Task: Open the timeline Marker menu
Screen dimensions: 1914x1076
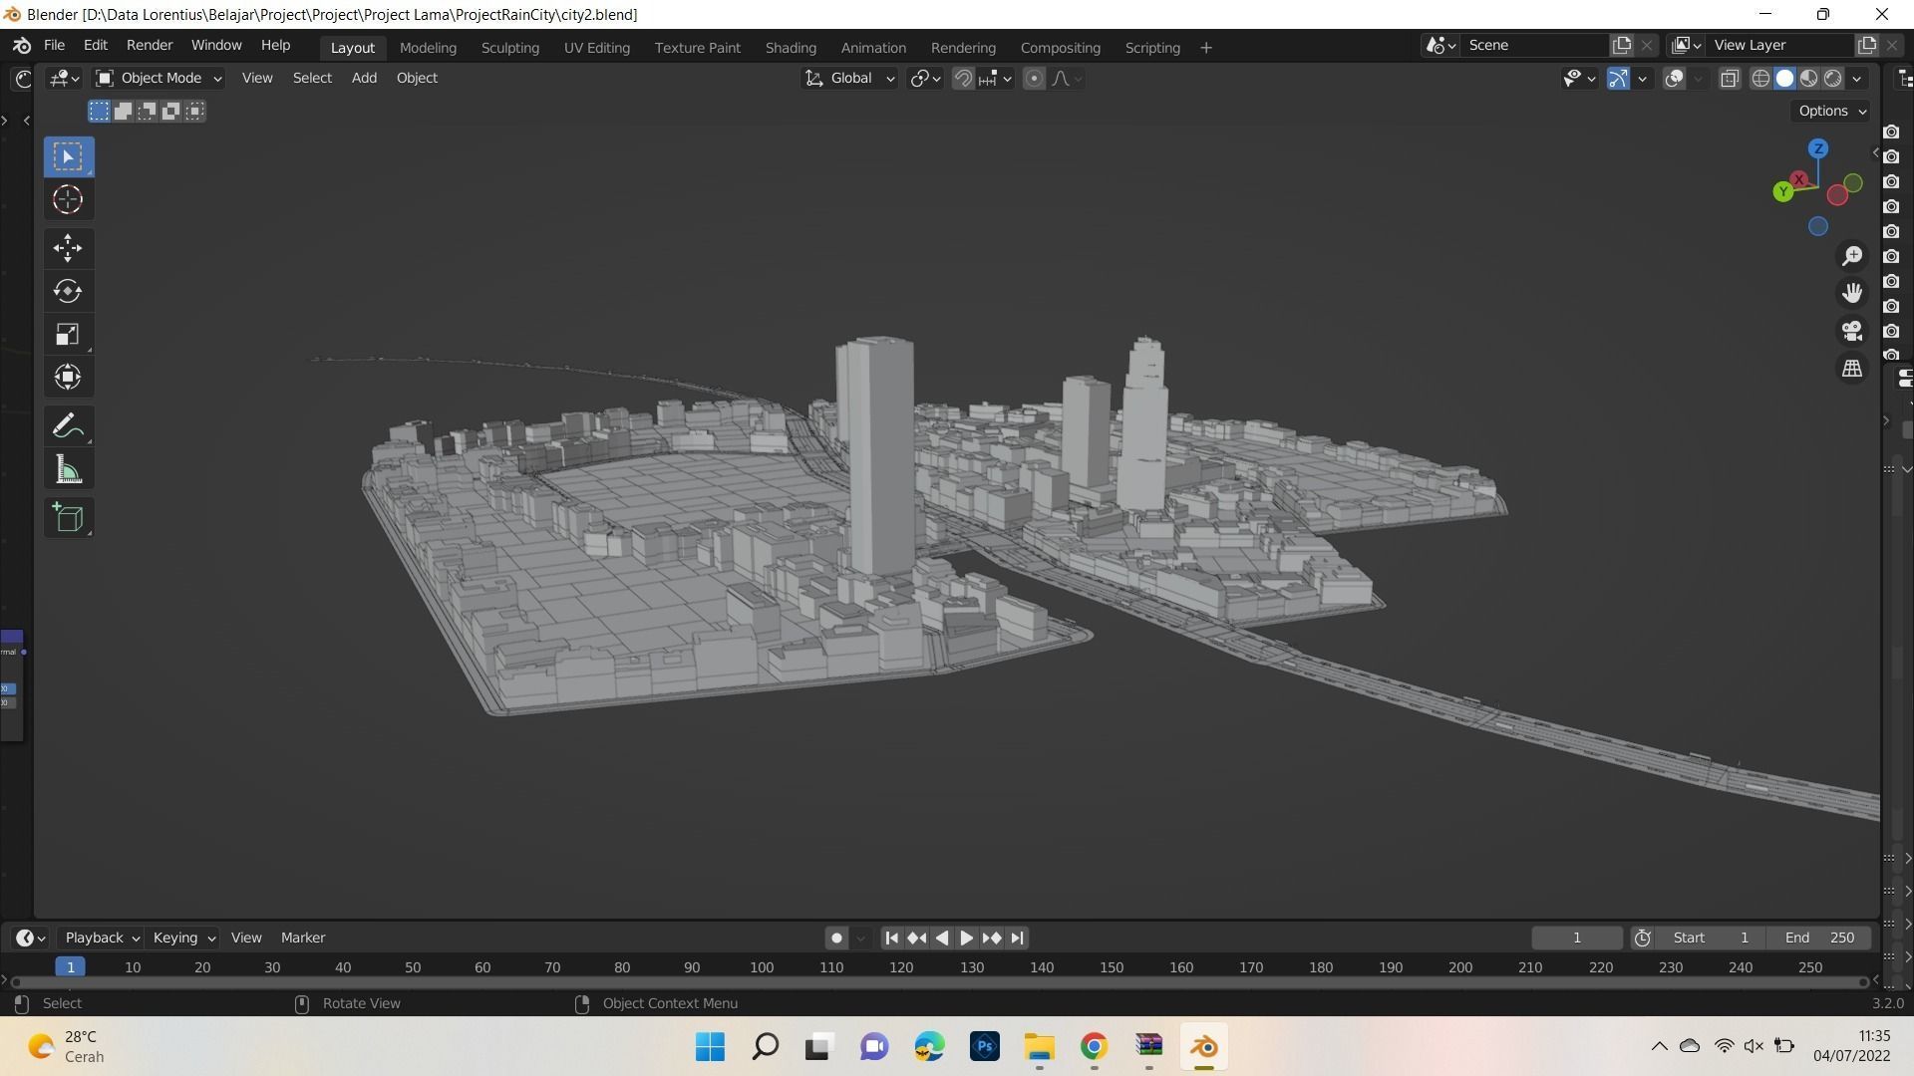Action: pos(303,939)
